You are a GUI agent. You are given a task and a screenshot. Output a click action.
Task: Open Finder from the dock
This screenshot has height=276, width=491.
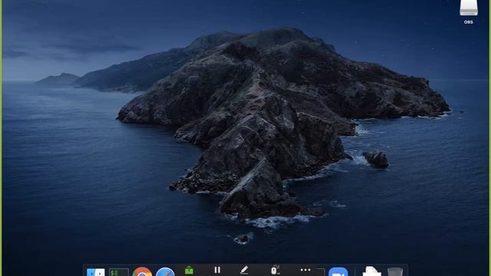tap(96, 272)
